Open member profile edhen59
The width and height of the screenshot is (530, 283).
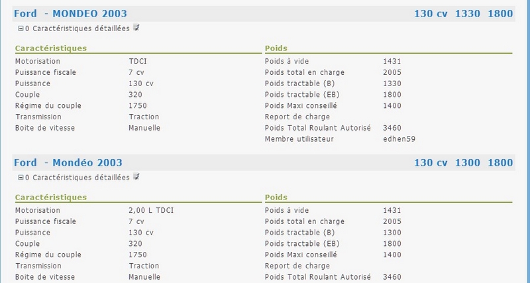pyautogui.click(x=399, y=139)
